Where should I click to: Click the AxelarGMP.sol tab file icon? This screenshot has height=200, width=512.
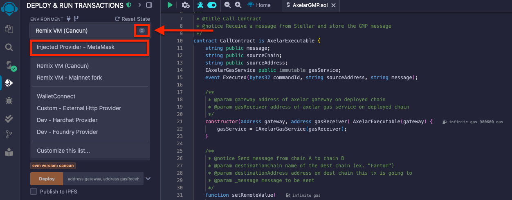coord(288,5)
